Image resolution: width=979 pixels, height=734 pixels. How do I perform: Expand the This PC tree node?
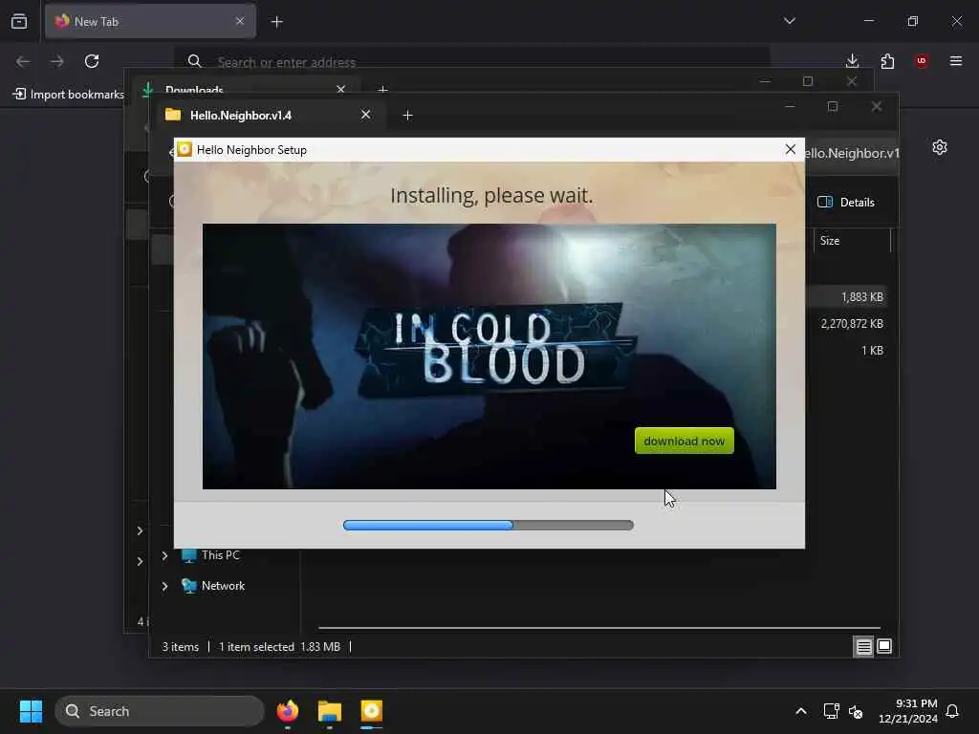(x=164, y=555)
